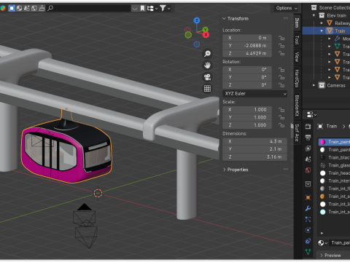Open the filter funnel dropdown
Screen dimensions: 350x262
point(165,9)
